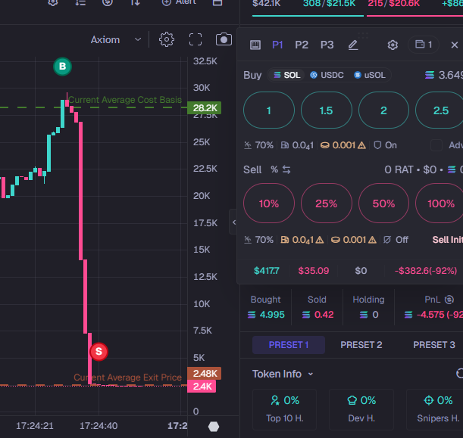Screen dimensions: 463x438
Task: Click the Alert button above the chart
Action: (179, 2)
